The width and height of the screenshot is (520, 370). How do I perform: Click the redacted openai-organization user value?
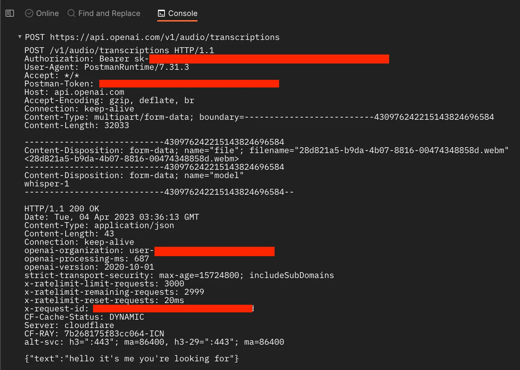215,251
